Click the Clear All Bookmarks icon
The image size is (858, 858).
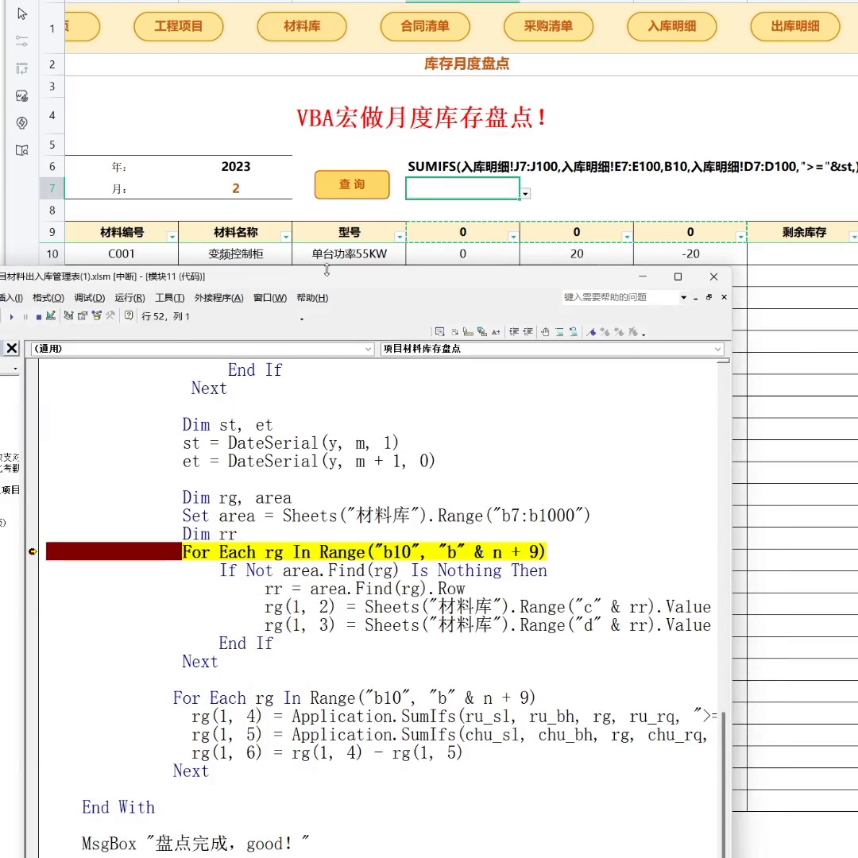(632, 331)
